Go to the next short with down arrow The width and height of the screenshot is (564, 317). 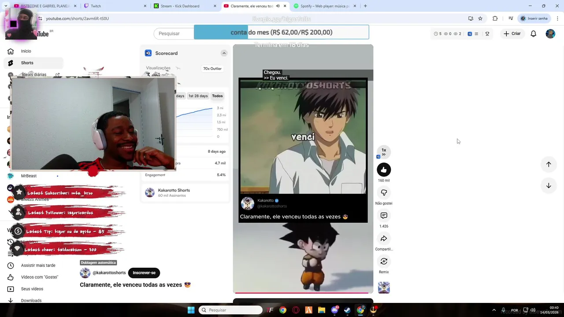click(549, 185)
